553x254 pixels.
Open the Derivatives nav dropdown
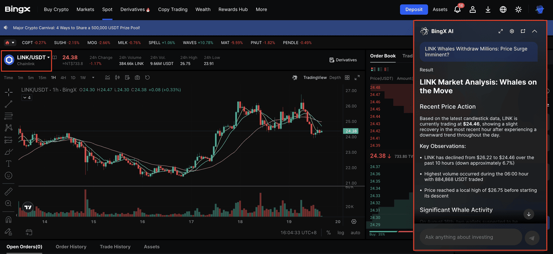coord(135,9)
